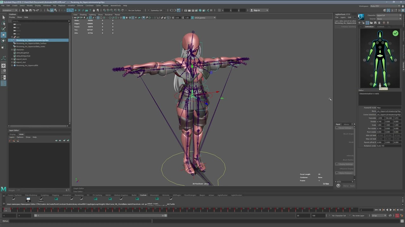
Task: Open the Animation menu set dropdown
Action: (10, 10)
